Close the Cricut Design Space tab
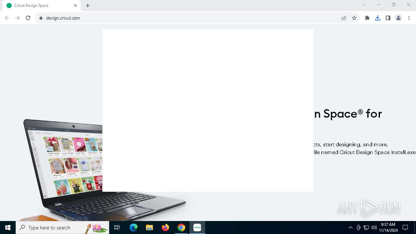The image size is (416, 234). [75, 6]
